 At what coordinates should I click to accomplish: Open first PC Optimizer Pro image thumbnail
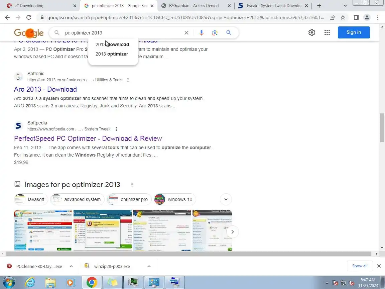(43, 230)
